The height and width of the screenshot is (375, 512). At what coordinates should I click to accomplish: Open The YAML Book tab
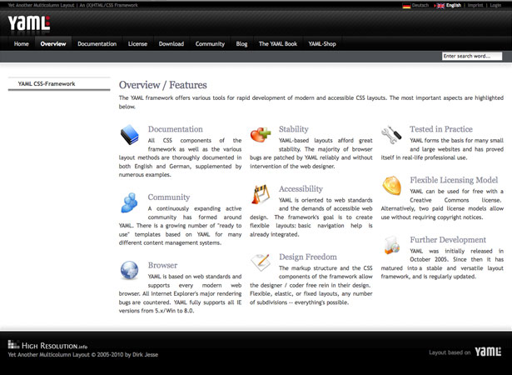pos(278,44)
